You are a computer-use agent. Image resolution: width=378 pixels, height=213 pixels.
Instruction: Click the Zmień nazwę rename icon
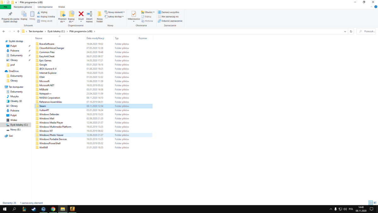[x=89, y=14]
